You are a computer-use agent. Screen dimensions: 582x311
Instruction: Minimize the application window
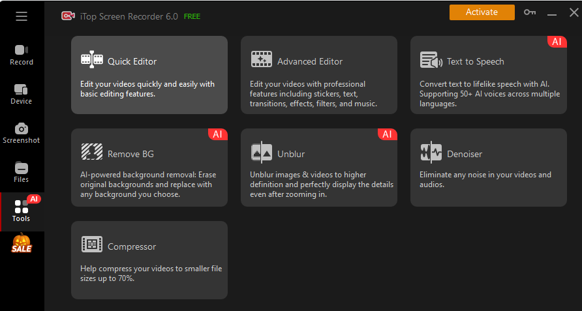tap(552, 14)
